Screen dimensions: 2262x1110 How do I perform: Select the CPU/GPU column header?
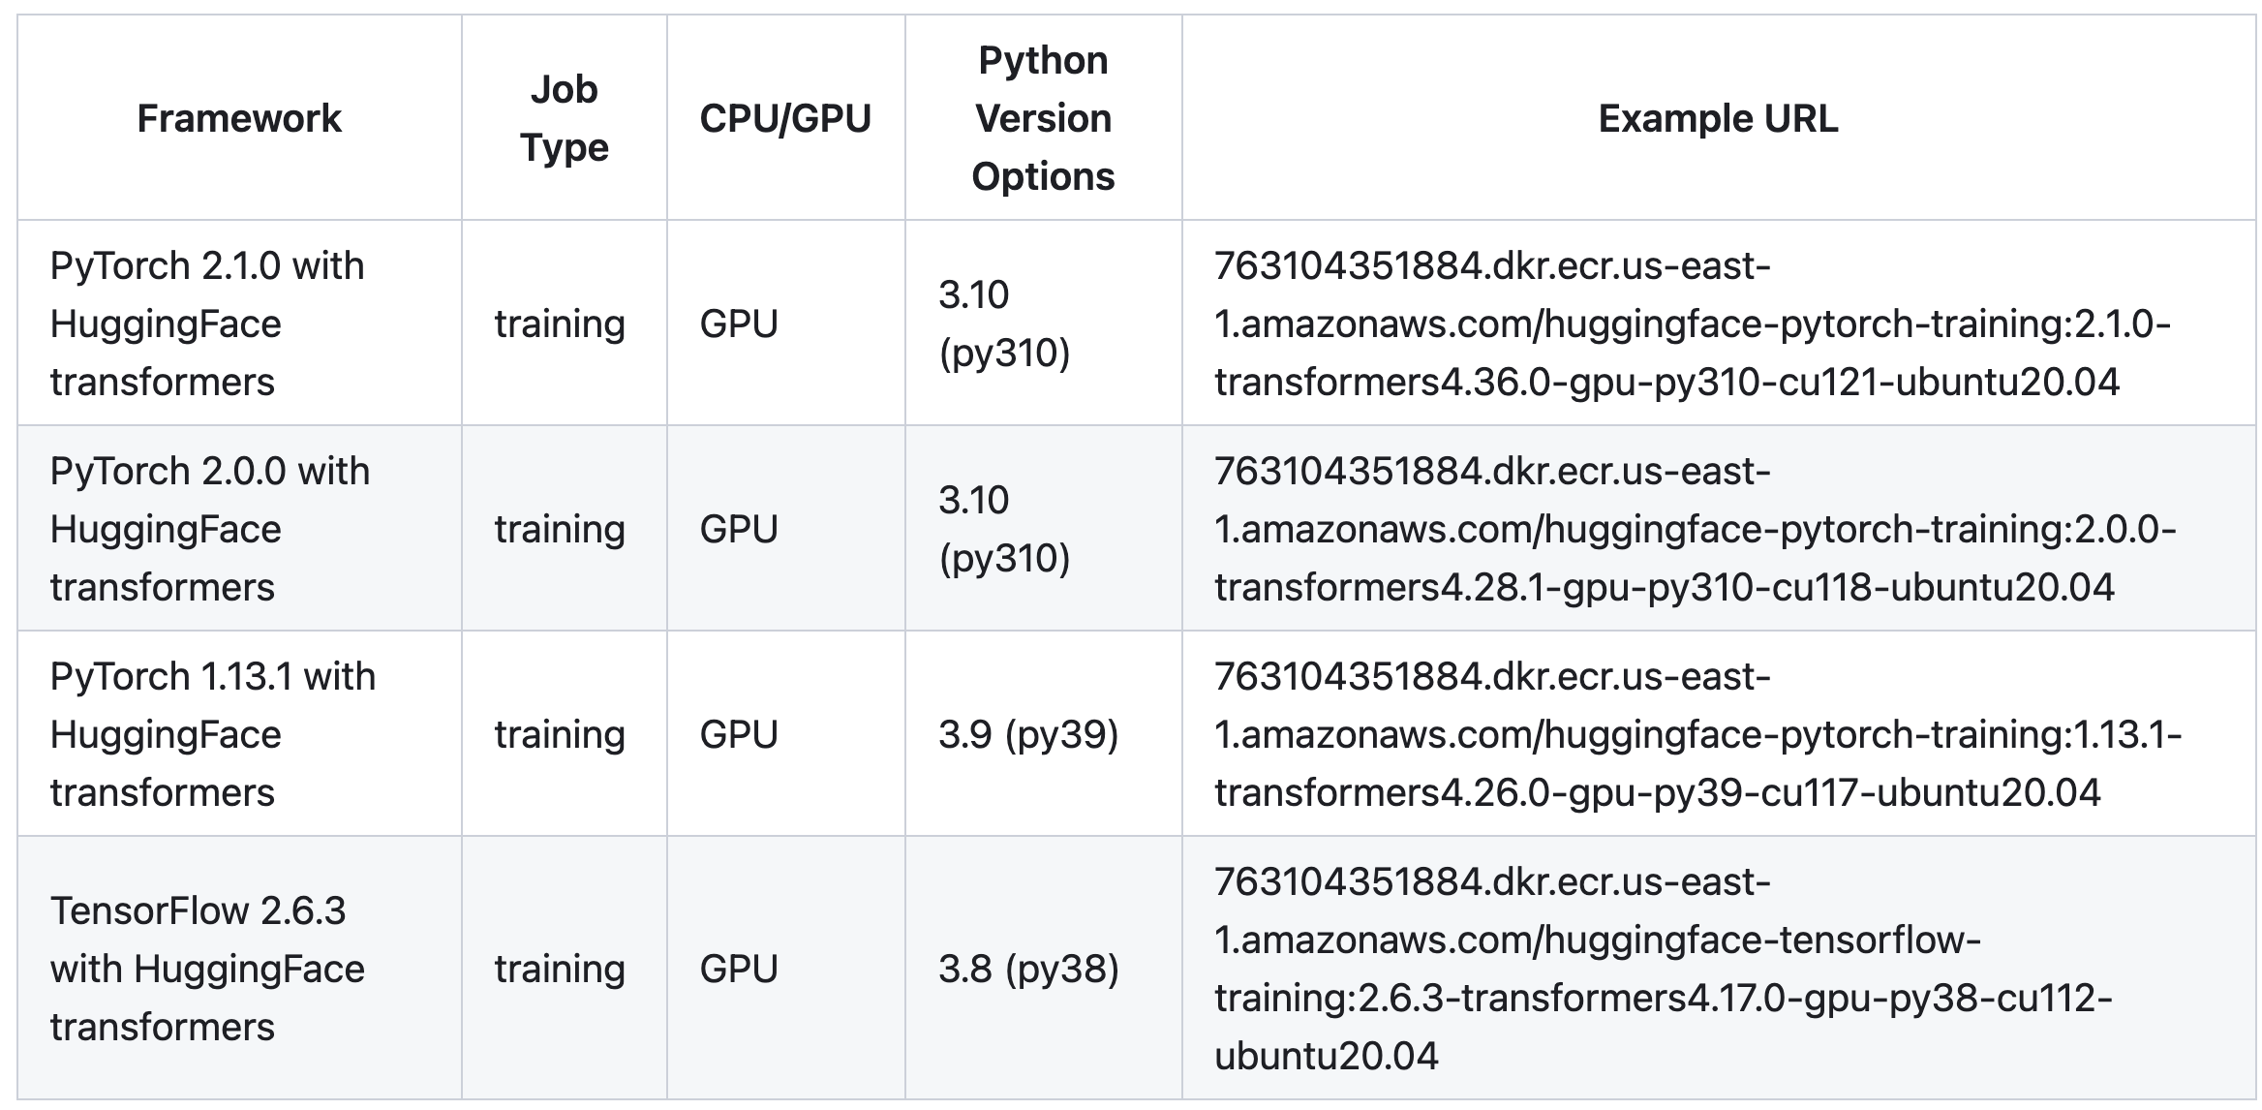785,119
